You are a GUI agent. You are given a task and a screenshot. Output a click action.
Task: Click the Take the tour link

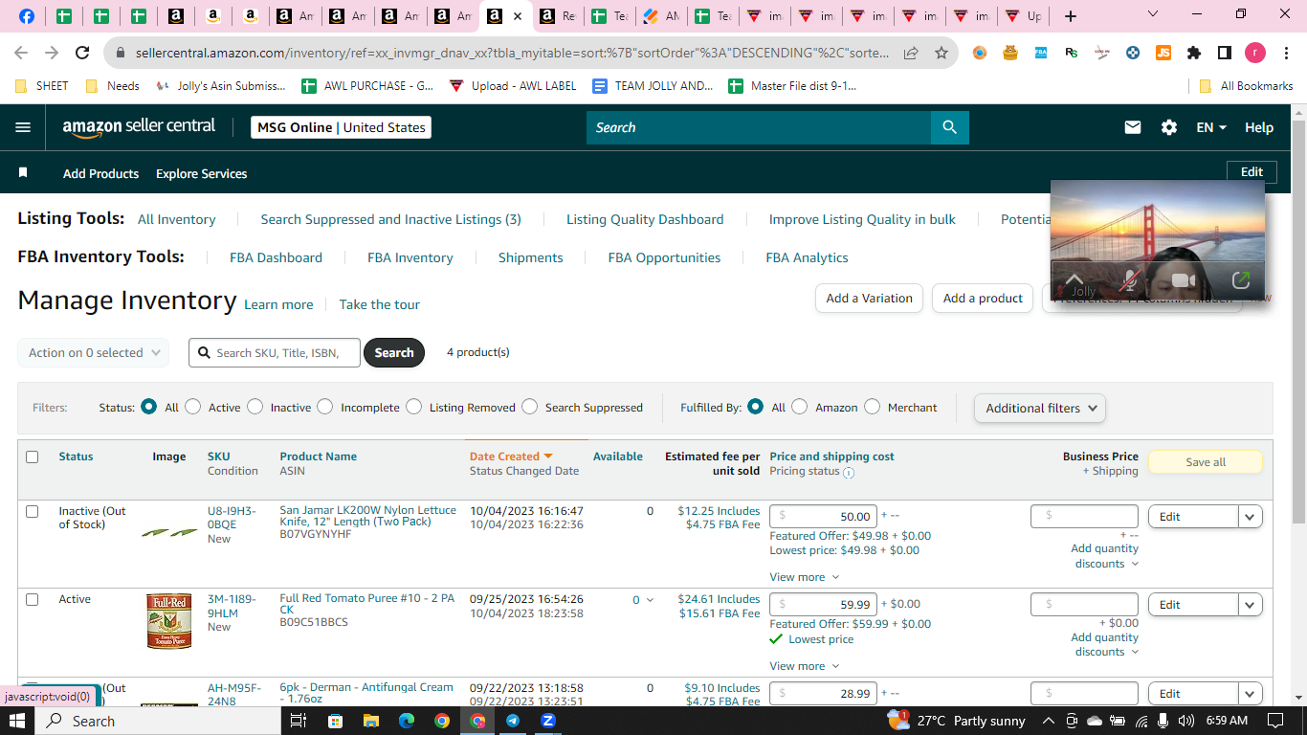(x=380, y=304)
